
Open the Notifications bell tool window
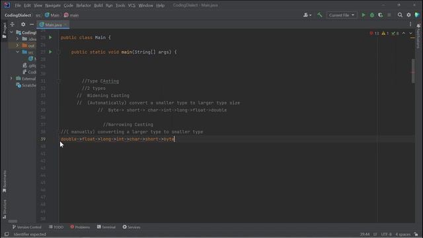(x=418, y=36)
